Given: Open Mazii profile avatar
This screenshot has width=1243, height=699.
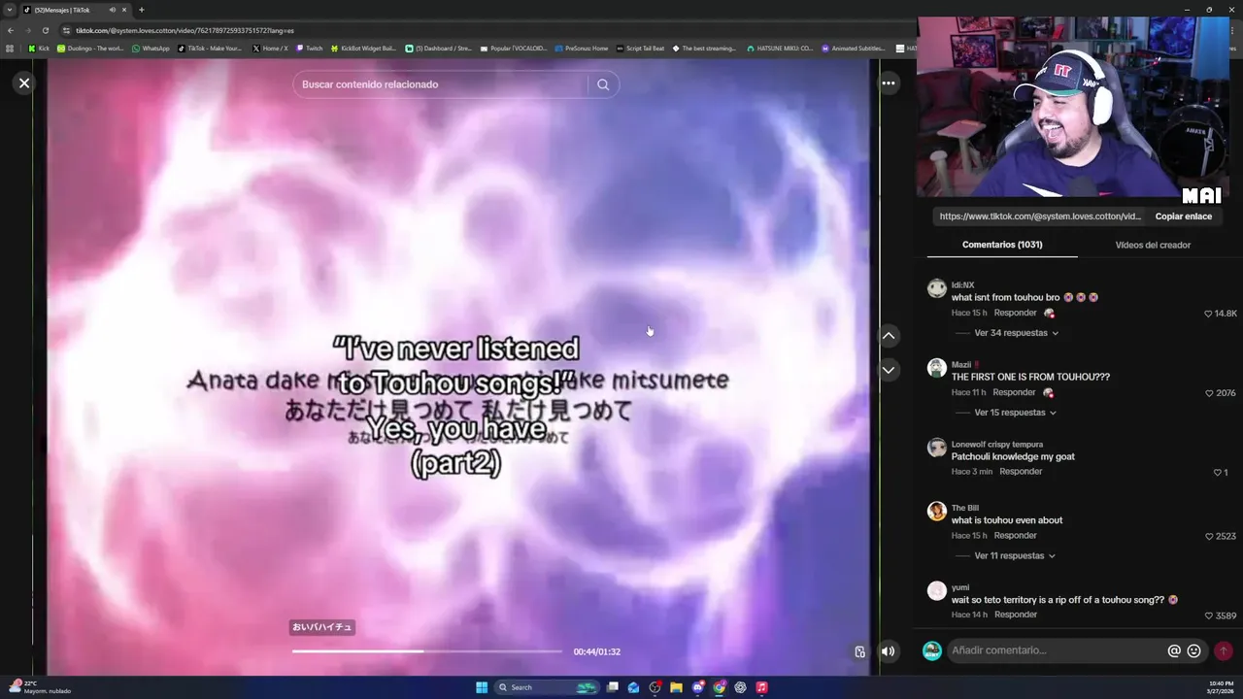Looking at the screenshot, I should pyautogui.click(x=937, y=368).
